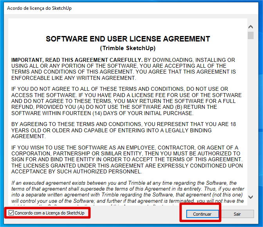Click the line ACCEPTANCE BY SUCH AUTHORIZED PERSONNEL

pos(77,172)
